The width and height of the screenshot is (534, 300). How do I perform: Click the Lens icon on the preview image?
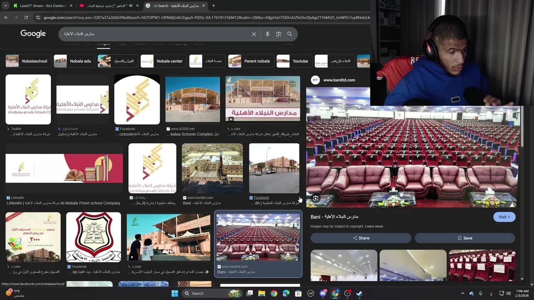point(316,198)
